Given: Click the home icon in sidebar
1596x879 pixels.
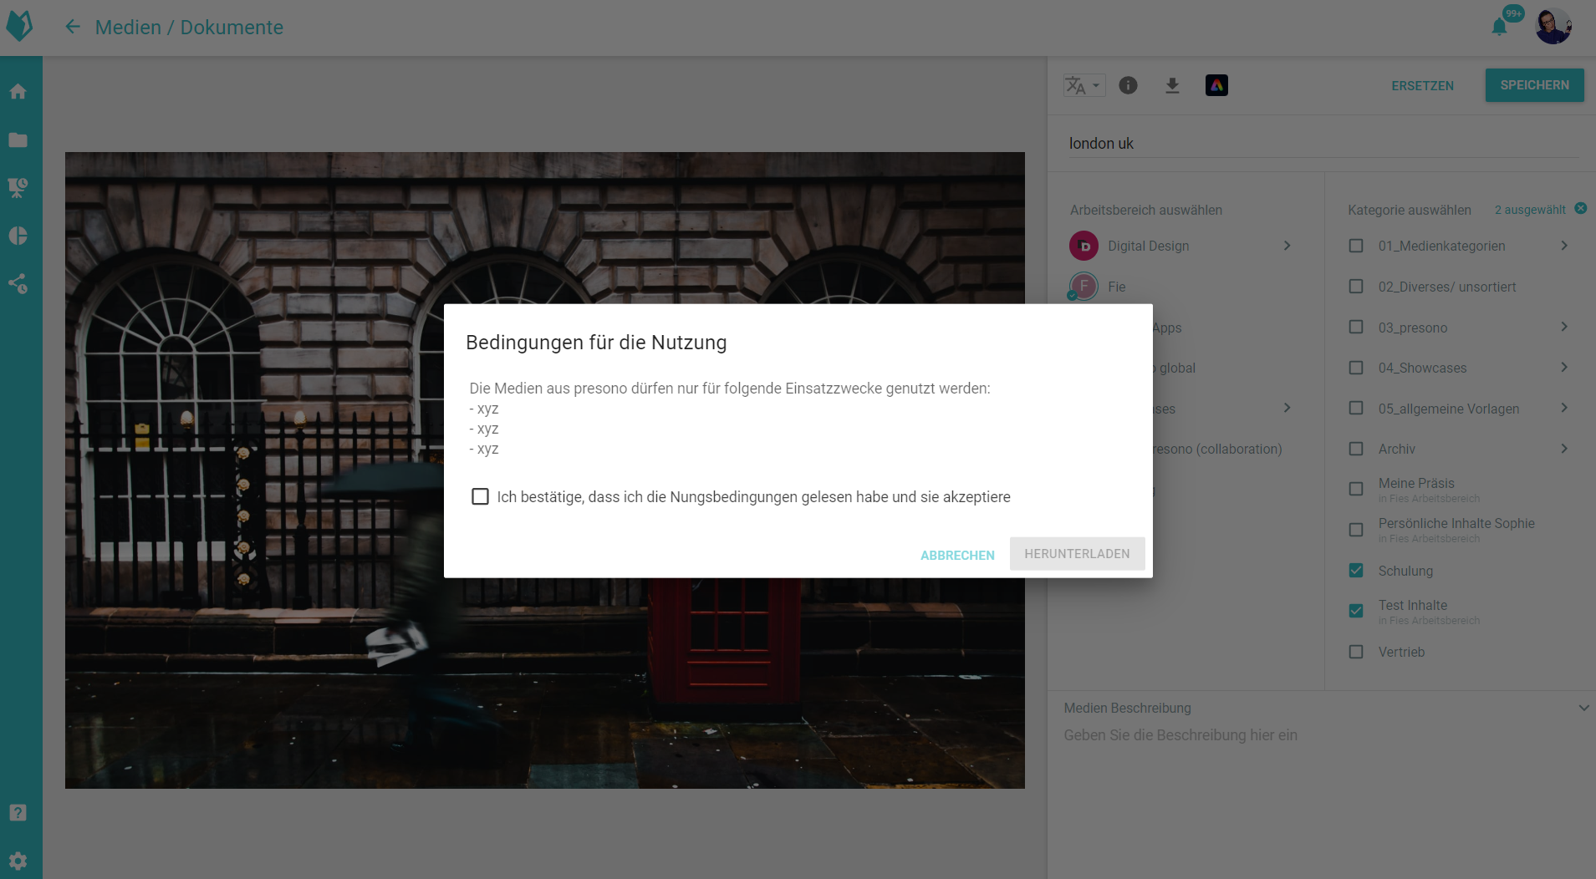Looking at the screenshot, I should tap(18, 92).
